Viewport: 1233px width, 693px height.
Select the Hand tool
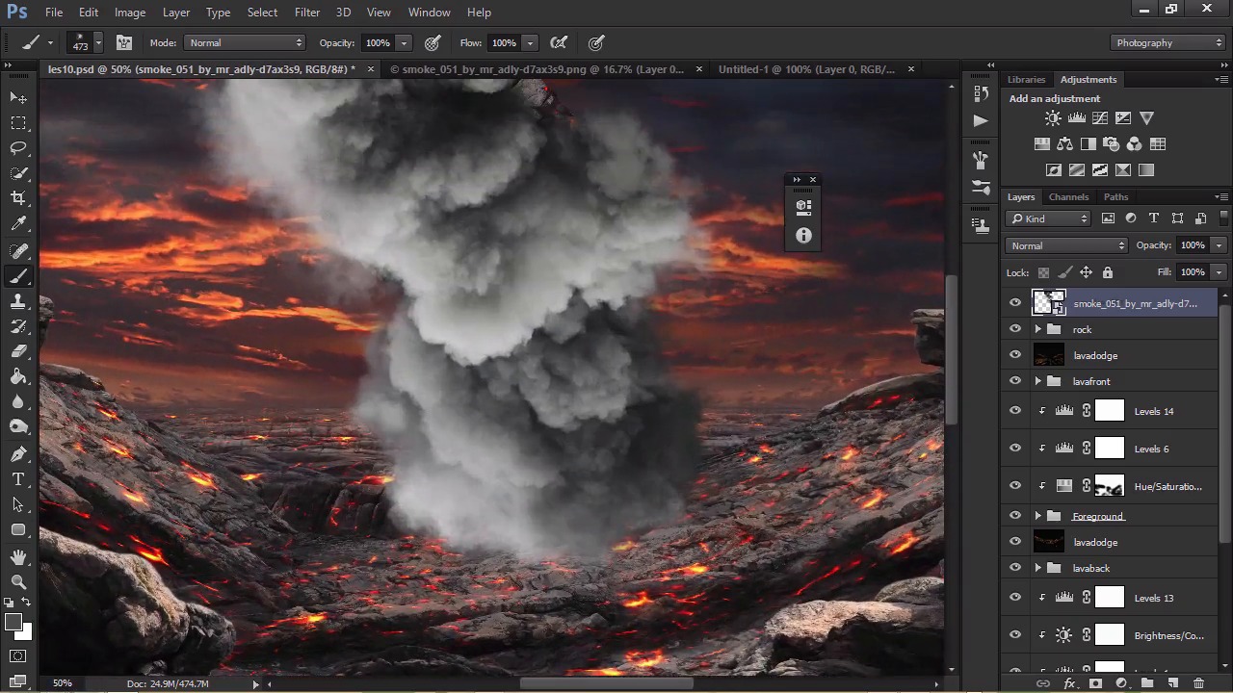[x=18, y=557]
